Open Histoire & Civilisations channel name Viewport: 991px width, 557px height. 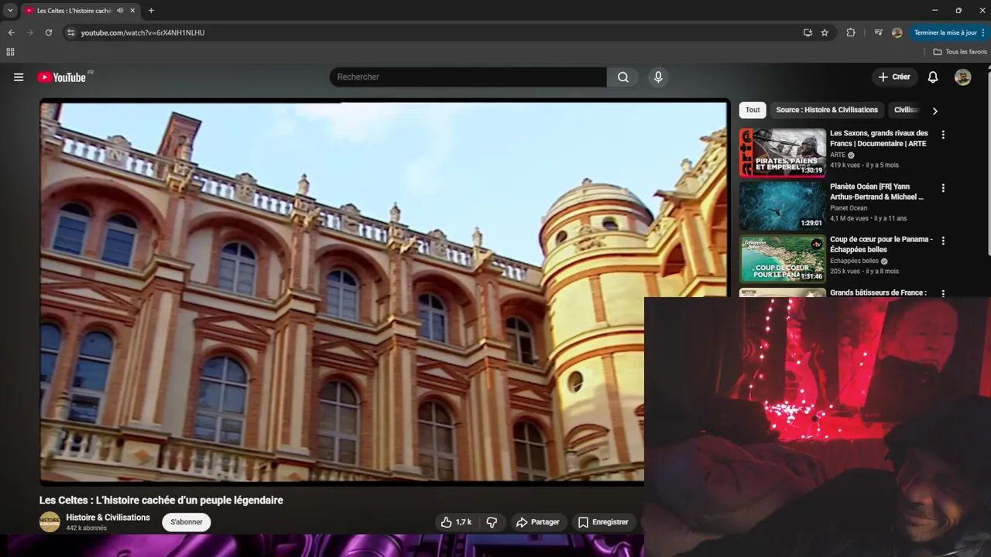pyautogui.click(x=108, y=518)
